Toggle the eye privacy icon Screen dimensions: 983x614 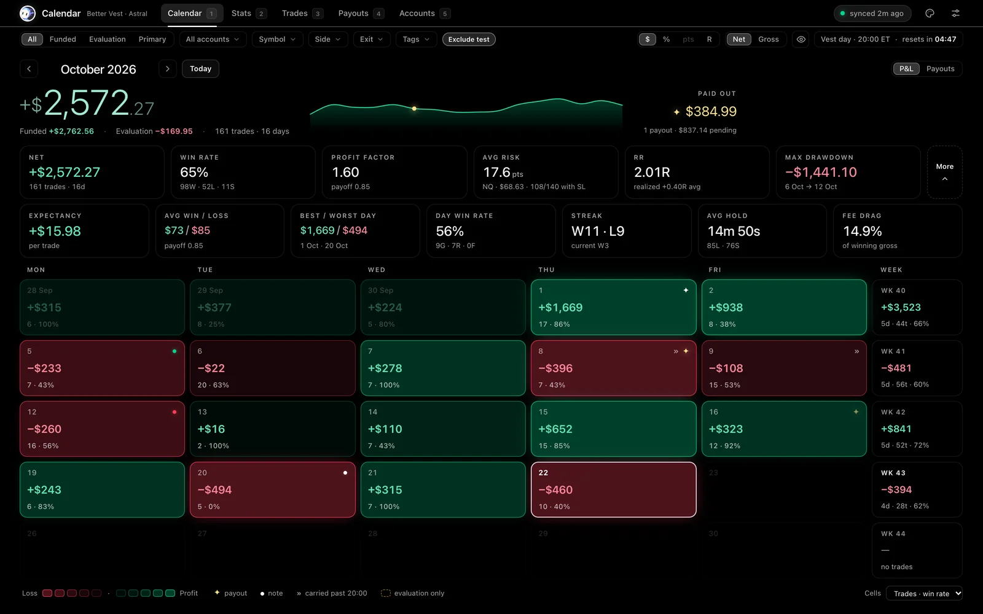[801, 39]
